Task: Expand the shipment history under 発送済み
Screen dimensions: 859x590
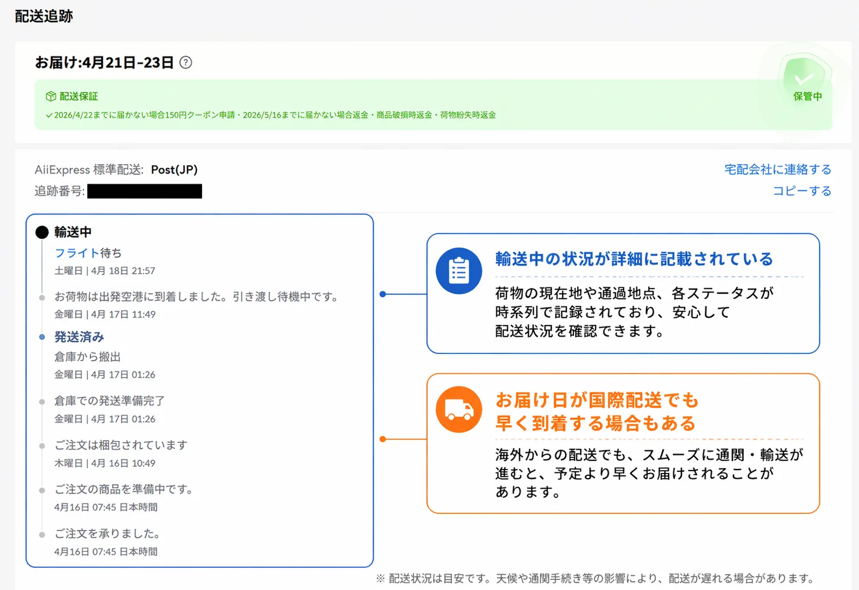Action: [79, 336]
